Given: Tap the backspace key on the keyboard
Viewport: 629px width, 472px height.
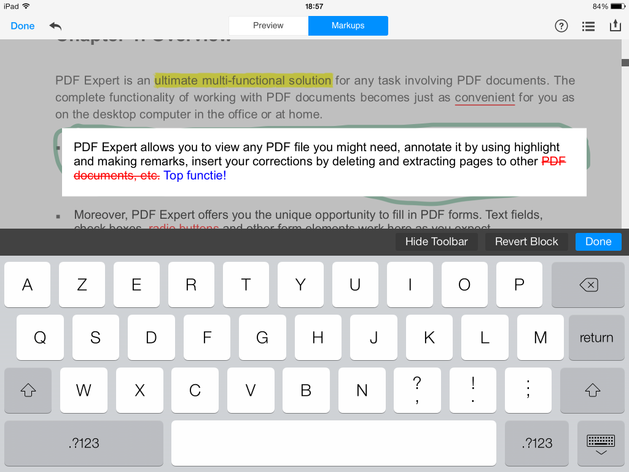Looking at the screenshot, I should [x=588, y=285].
